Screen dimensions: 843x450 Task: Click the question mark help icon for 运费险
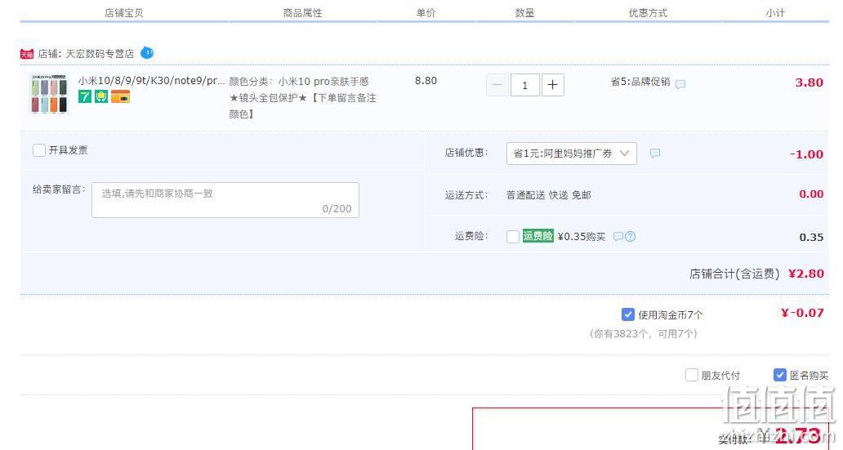630,236
